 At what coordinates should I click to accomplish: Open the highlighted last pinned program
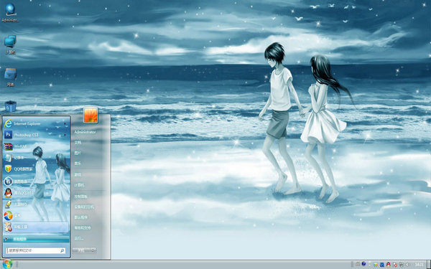click(x=36, y=227)
